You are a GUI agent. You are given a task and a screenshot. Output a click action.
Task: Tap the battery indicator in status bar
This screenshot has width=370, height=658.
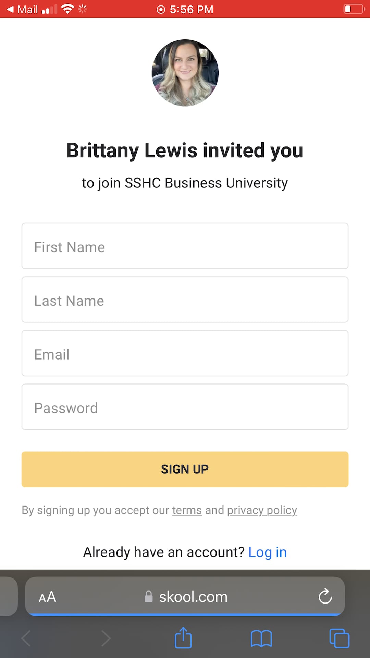tap(354, 9)
